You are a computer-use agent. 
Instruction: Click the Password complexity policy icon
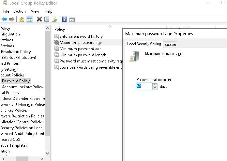tap(56, 61)
